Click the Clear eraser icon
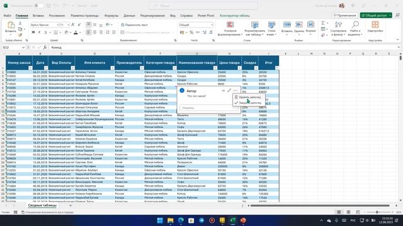Image resolution: width=403 pixels, height=226 pixels. (323, 35)
